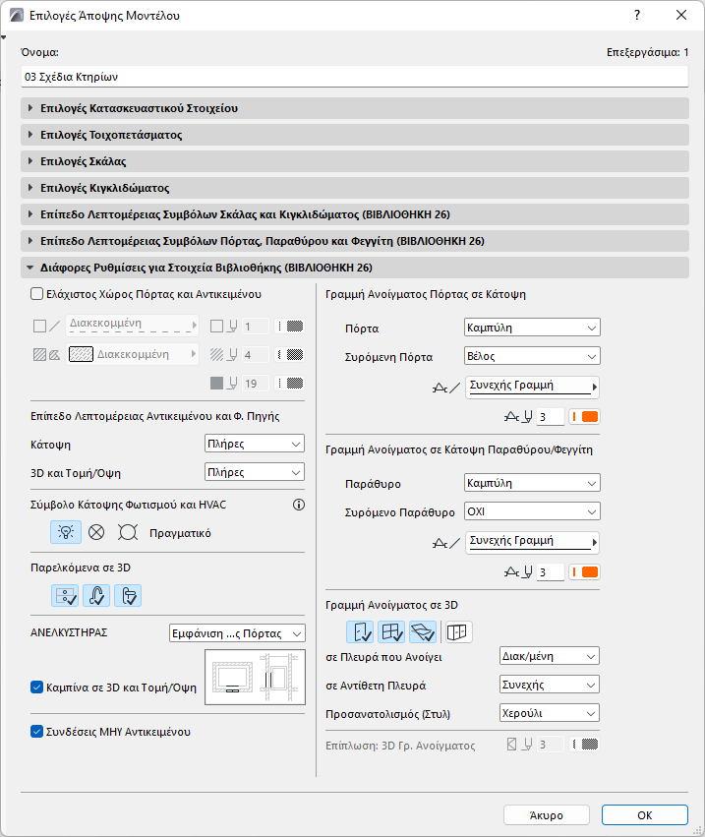Screen dimensions: 705x837
Task: Open σε Αντίθετη Πλευρά dropdown
Action: [x=550, y=685]
